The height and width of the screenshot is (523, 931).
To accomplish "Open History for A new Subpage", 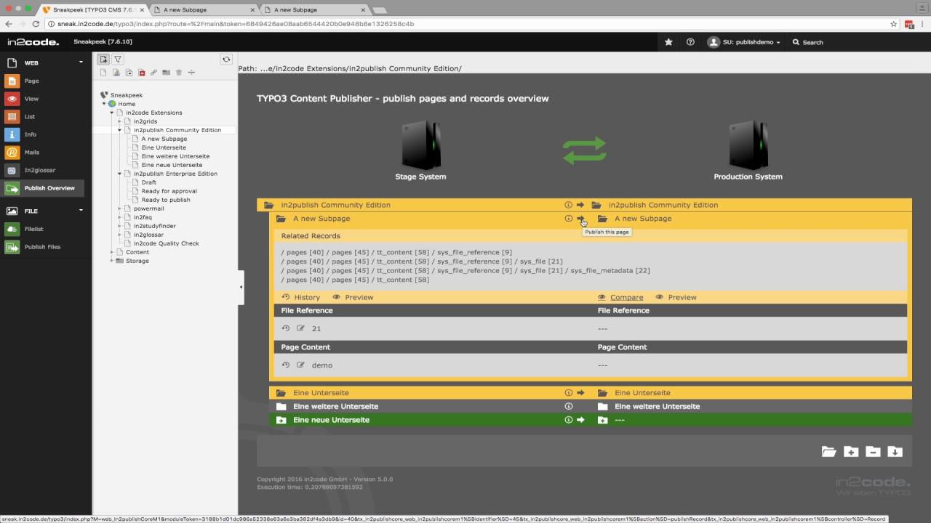I will (301, 297).
